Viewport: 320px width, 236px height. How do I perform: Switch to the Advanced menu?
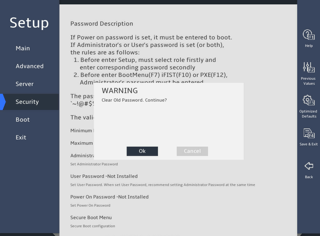tap(30, 66)
